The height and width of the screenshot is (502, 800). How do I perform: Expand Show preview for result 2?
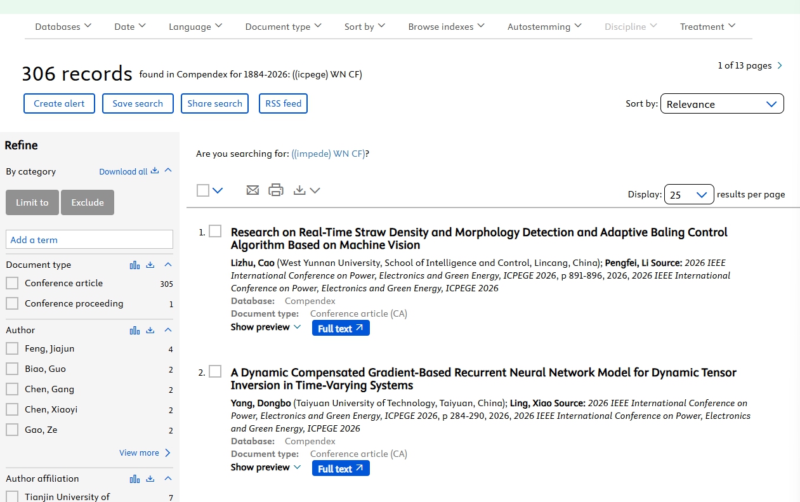(265, 467)
